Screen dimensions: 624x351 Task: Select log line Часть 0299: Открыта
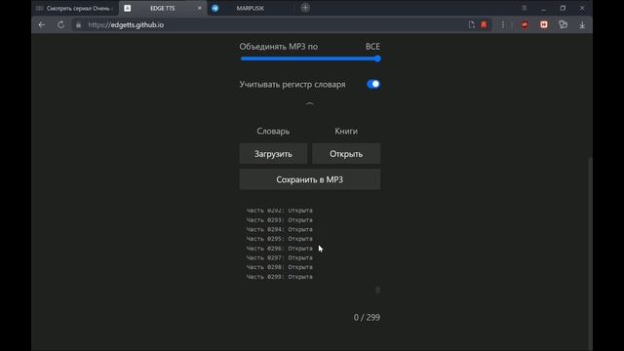point(280,277)
